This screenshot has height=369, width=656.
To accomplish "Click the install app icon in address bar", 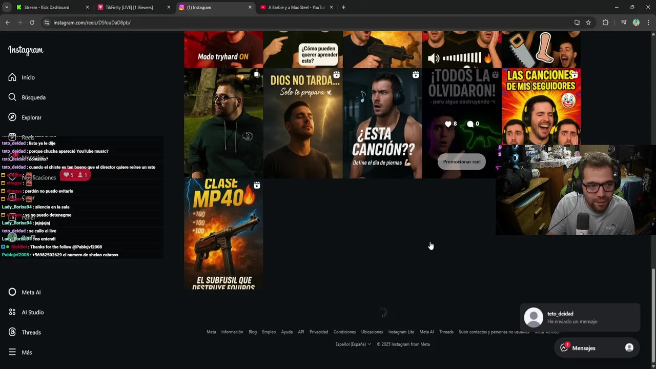I will (x=577, y=23).
